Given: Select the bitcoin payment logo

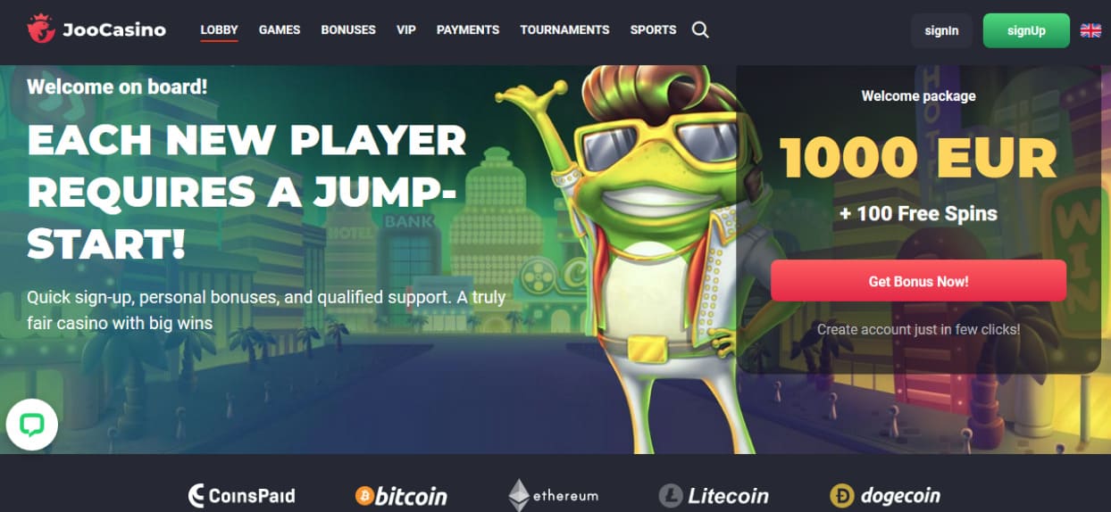Looking at the screenshot, I should (x=401, y=495).
